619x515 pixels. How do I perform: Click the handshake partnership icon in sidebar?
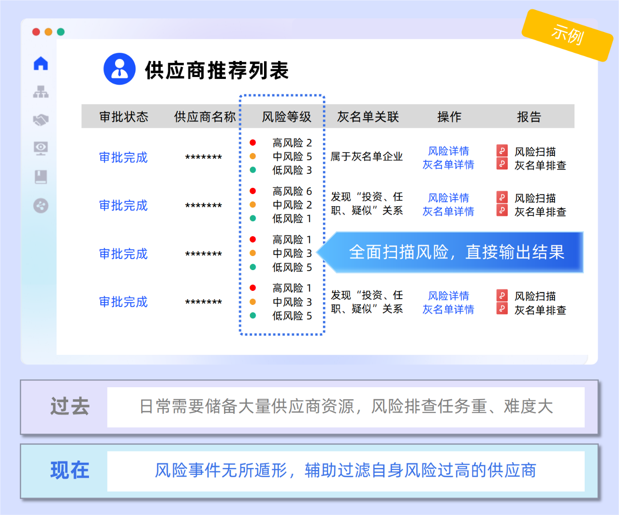[40, 120]
